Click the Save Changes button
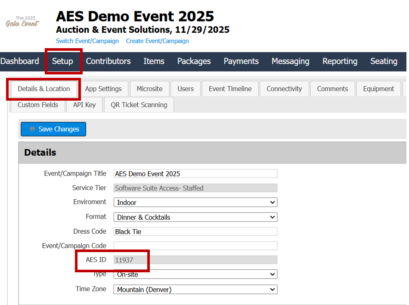 [53, 129]
